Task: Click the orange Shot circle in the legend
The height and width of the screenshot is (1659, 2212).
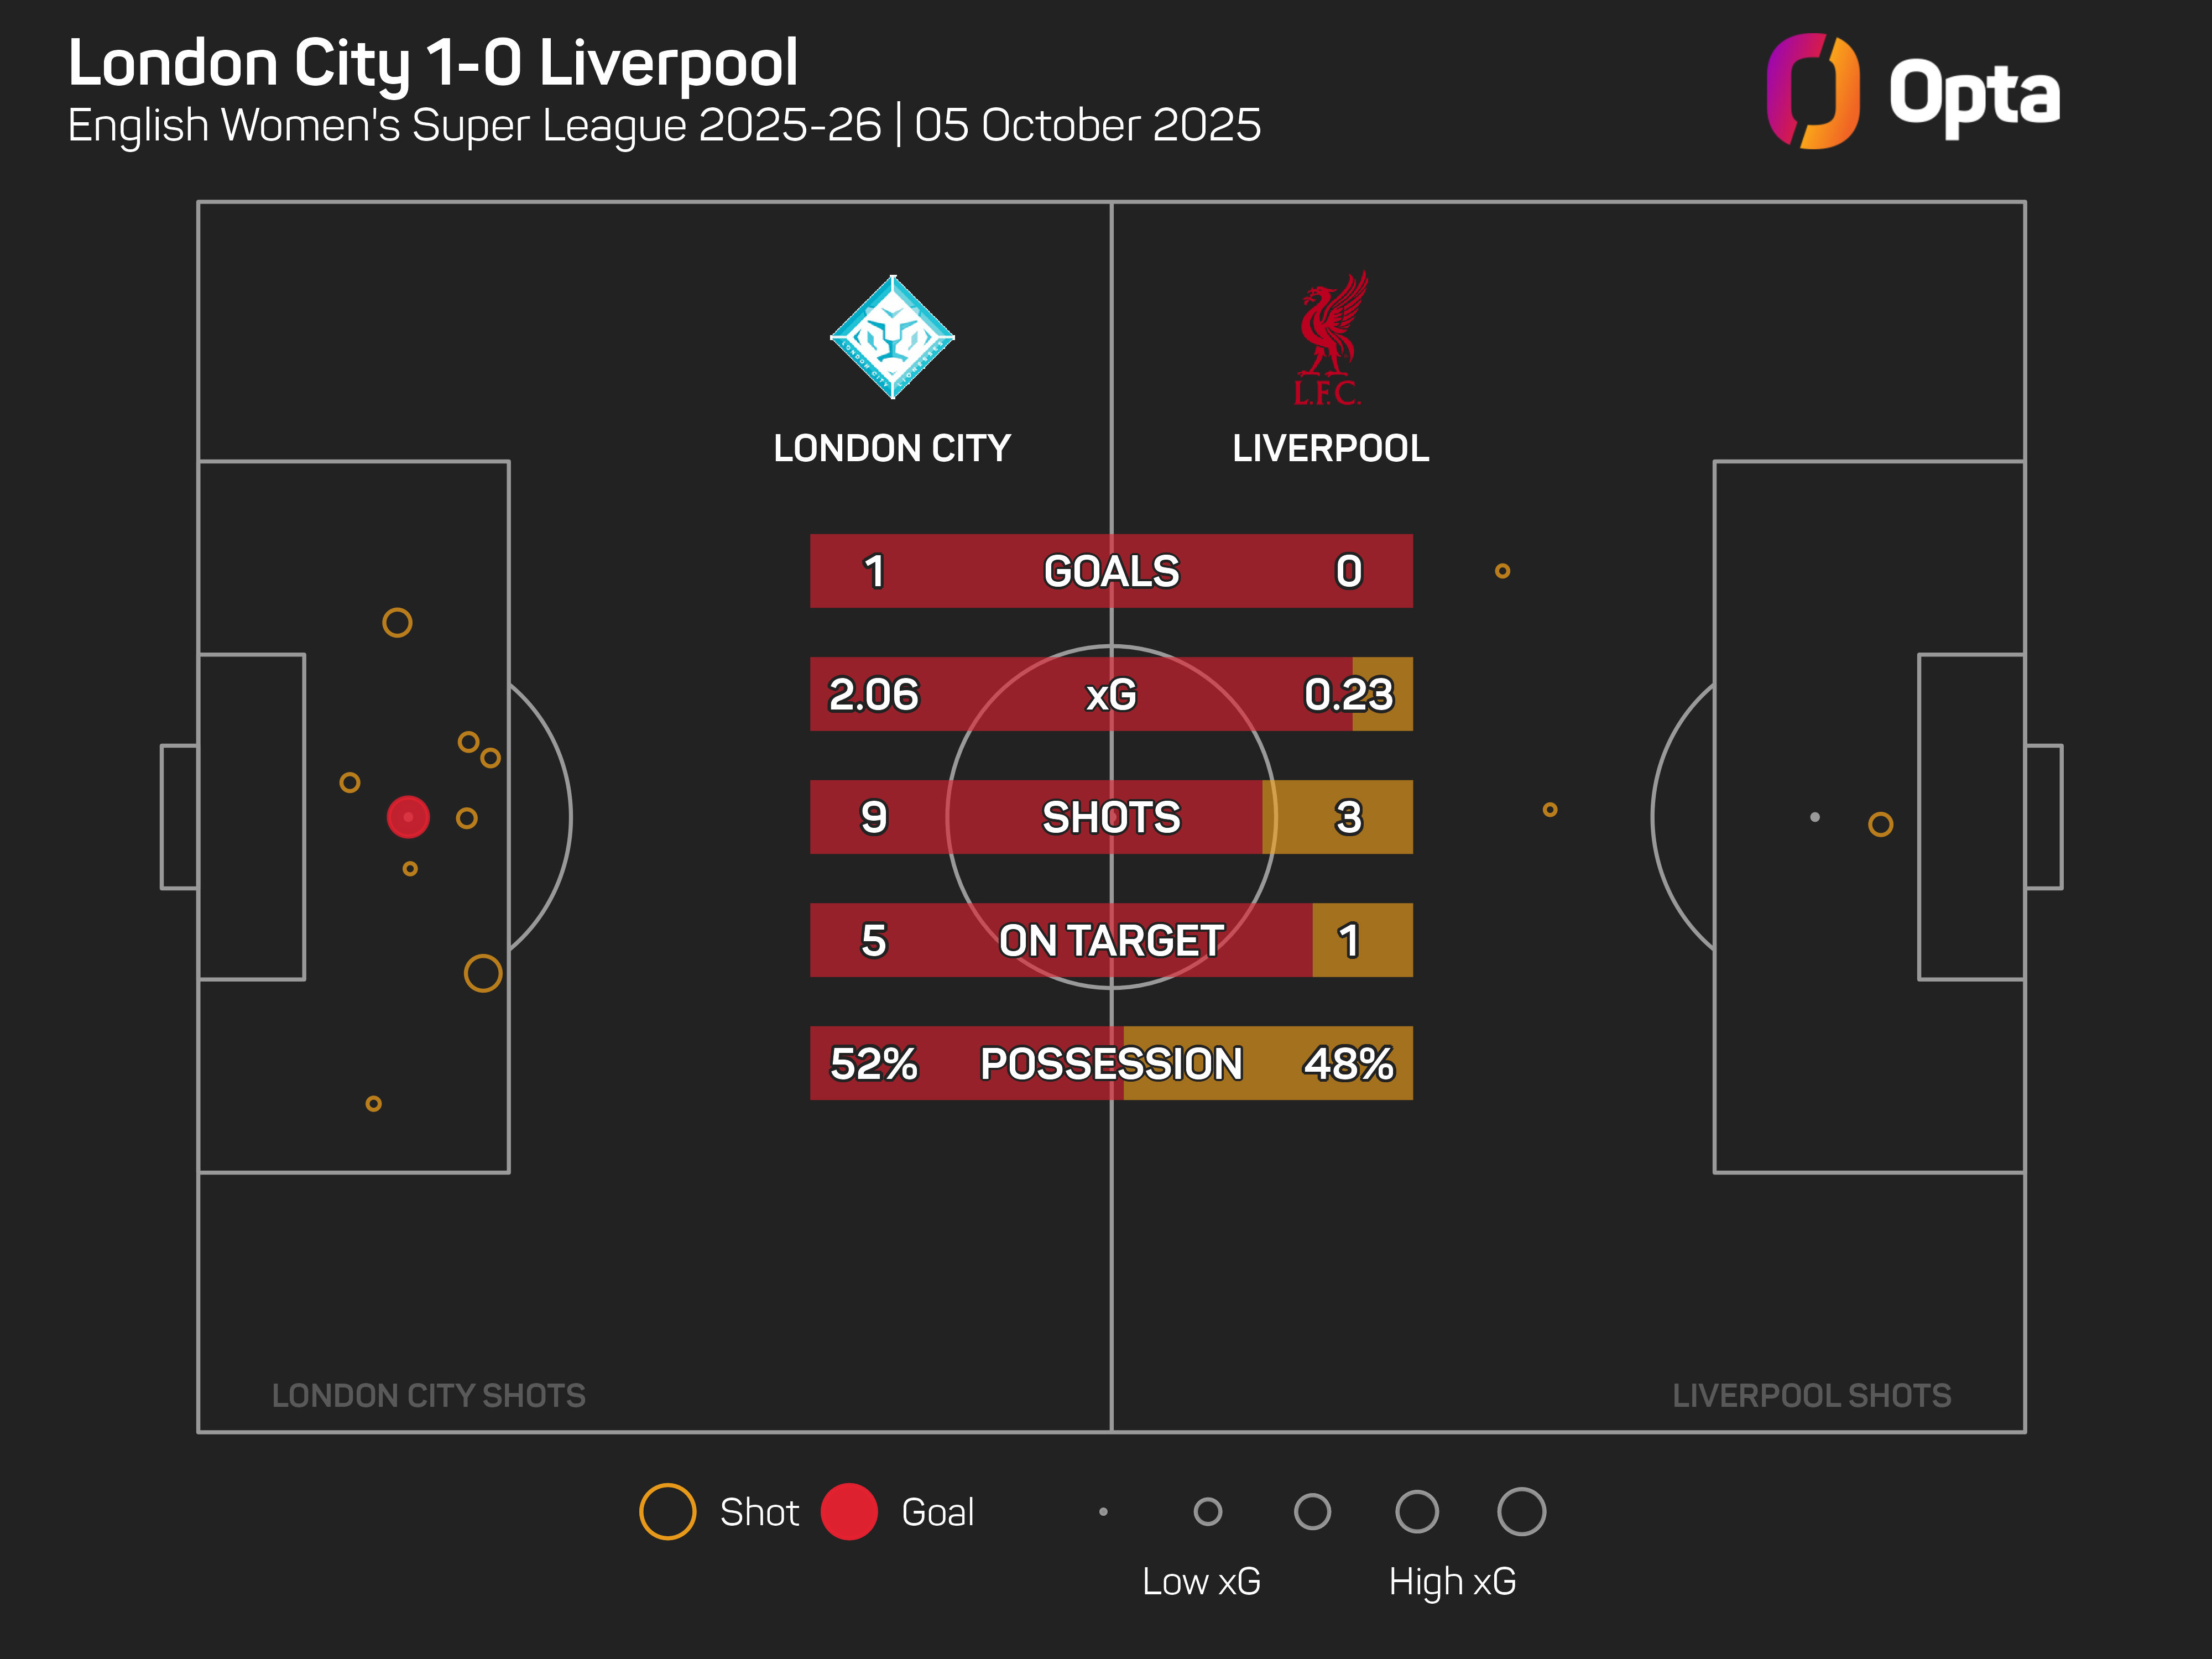Action: (x=667, y=1511)
